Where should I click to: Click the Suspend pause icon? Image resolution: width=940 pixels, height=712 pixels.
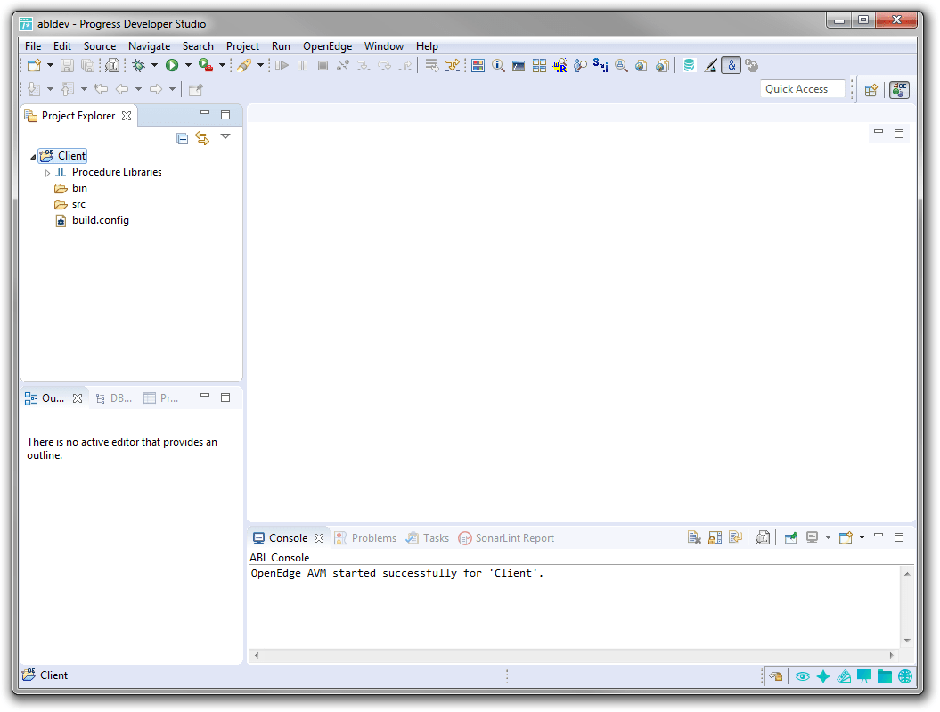click(303, 65)
